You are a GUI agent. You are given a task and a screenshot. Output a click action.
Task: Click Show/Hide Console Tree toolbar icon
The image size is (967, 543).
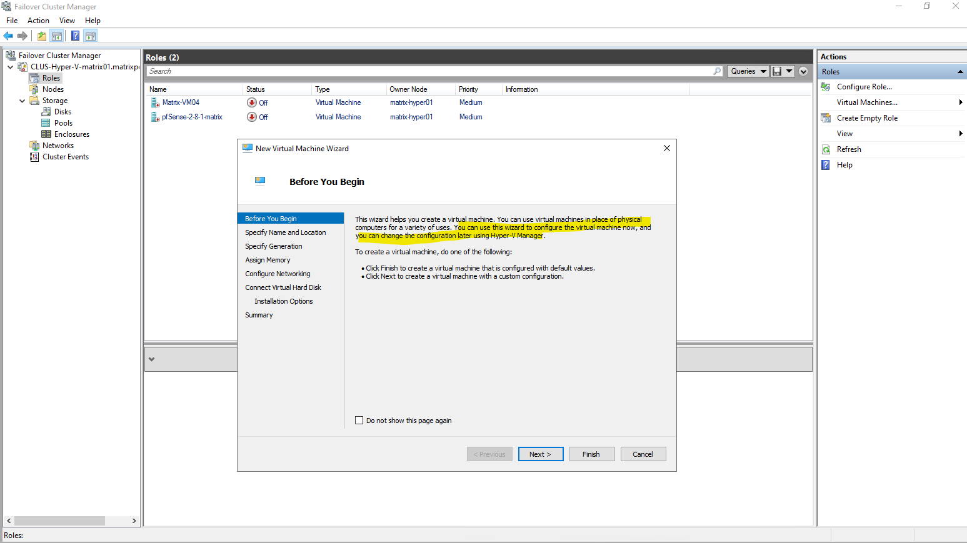click(x=57, y=36)
